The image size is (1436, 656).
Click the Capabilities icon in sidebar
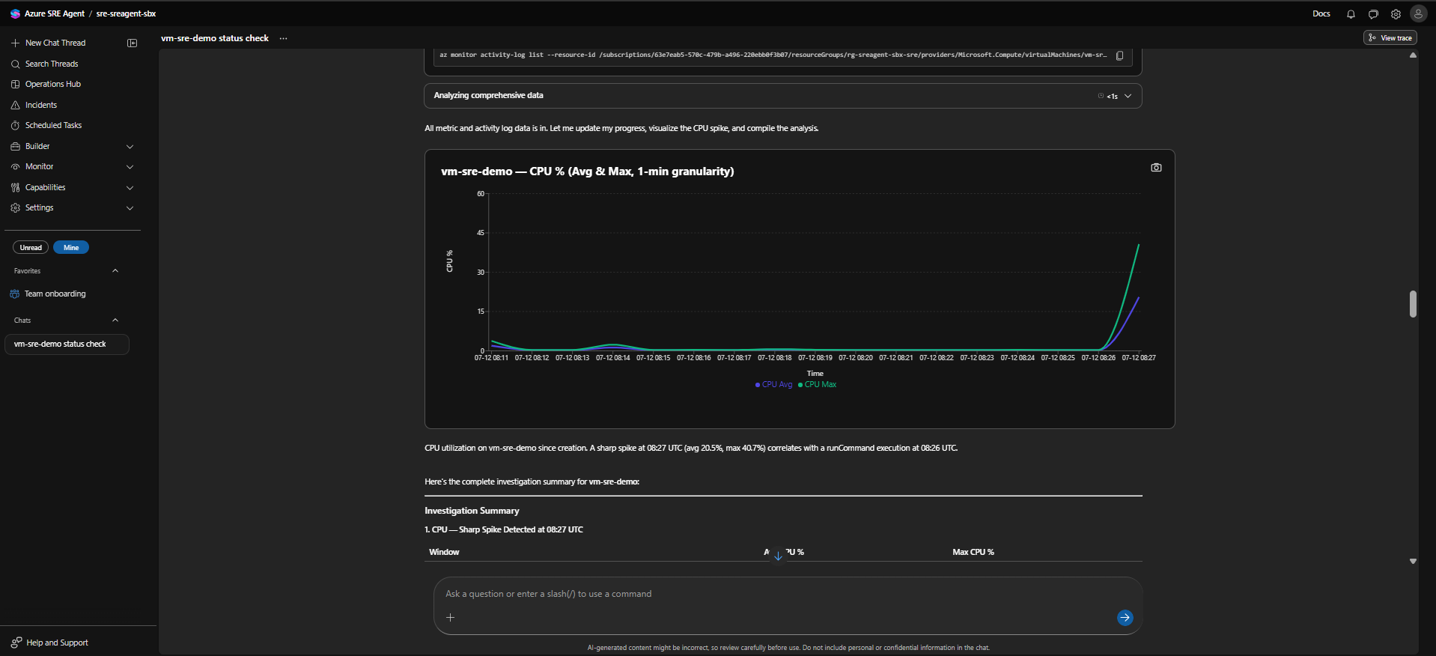(x=15, y=187)
